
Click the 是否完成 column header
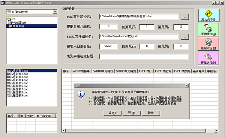pos(199,71)
